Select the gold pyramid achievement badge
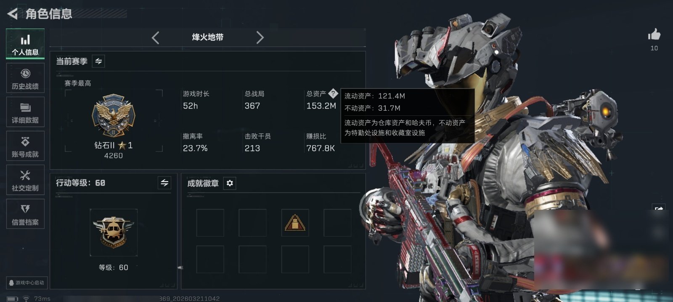The image size is (673, 302). [x=295, y=223]
